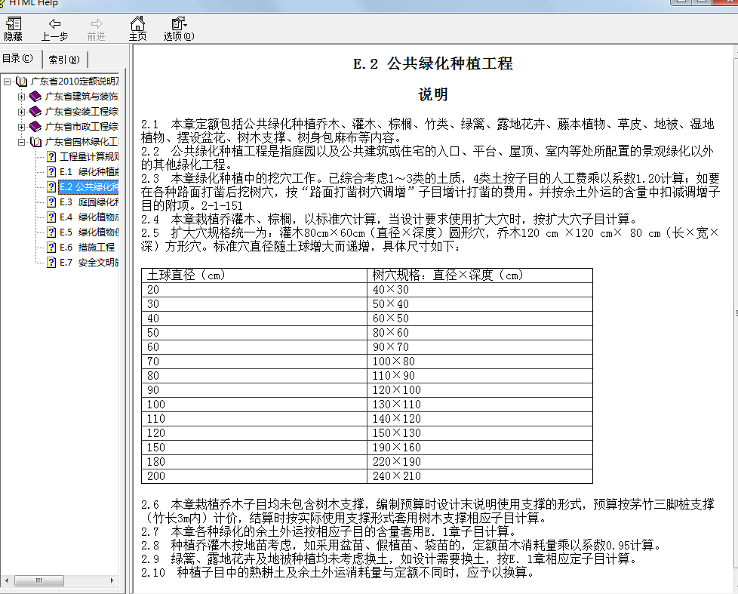Open the E.6 措施工程 topic
Image resolution: width=738 pixels, height=594 pixels.
87,247
